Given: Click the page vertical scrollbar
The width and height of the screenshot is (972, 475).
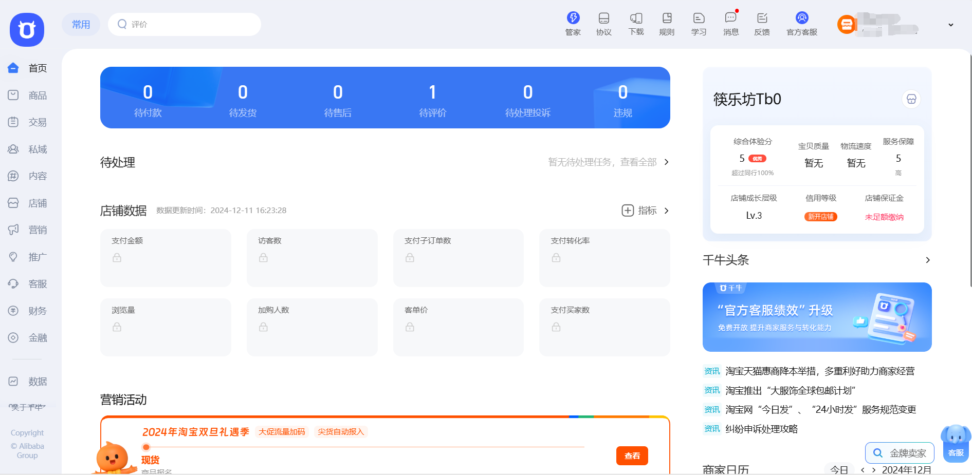Looking at the screenshot, I should click(x=970, y=169).
